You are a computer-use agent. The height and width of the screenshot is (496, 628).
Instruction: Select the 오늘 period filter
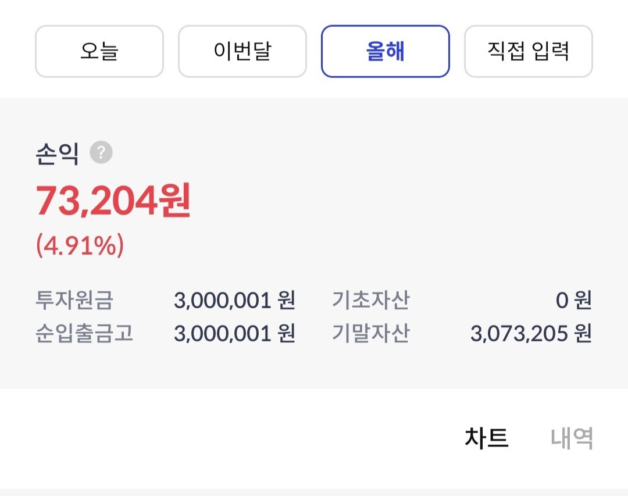99,52
